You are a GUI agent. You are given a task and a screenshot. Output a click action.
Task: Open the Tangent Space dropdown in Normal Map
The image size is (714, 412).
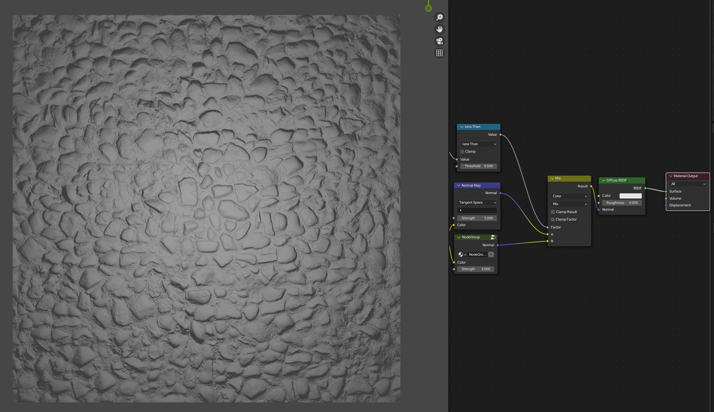tap(477, 202)
